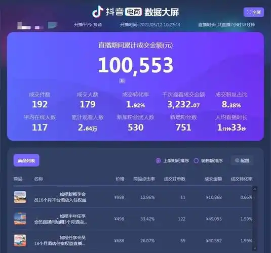Select 上架时间排序 radio option
The width and height of the screenshot is (271, 253).
point(172,161)
